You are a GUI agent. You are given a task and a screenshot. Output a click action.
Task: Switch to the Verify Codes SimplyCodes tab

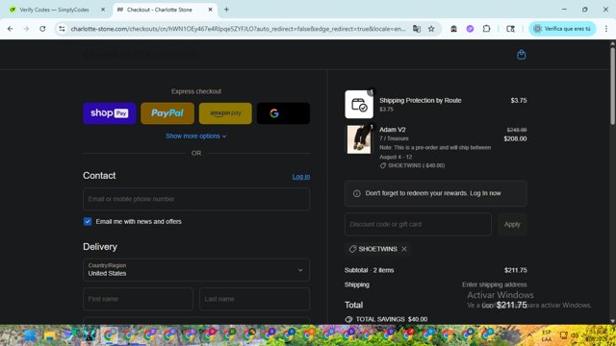[54, 10]
